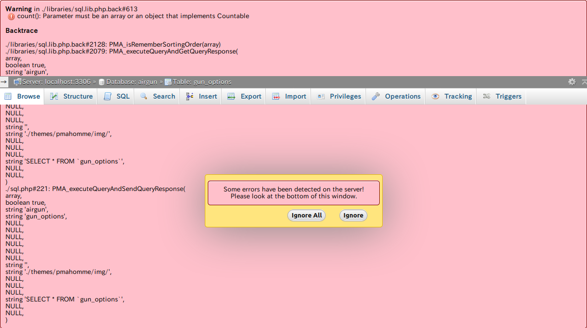This screenshot has width=587, height=328.
Task: Click the Tracking eye icon
Action: (x=435, y=96)
